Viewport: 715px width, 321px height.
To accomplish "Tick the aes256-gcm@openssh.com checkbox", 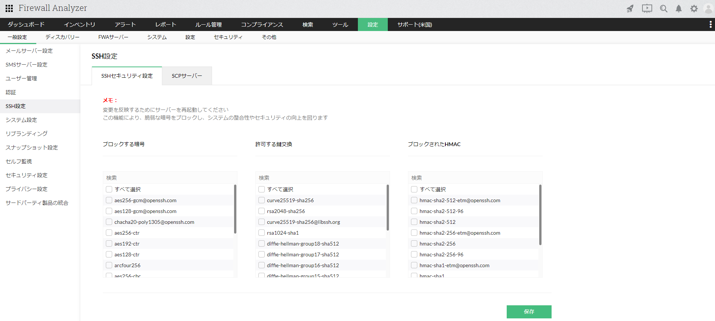I will click(109, 200).
